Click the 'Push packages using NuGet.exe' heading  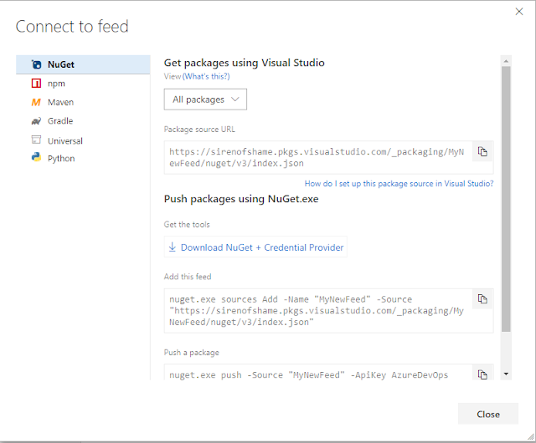pos(241,199)
